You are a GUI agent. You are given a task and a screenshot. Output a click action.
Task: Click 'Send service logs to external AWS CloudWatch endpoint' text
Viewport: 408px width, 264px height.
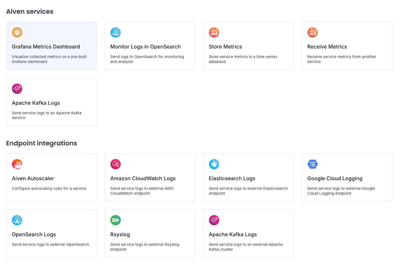click(142, 191)
